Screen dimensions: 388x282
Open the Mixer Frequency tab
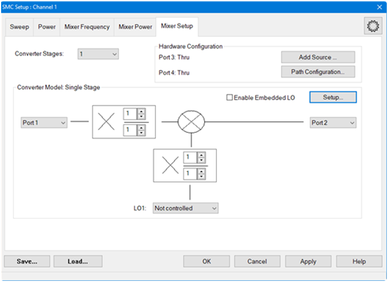click(87, 27)
